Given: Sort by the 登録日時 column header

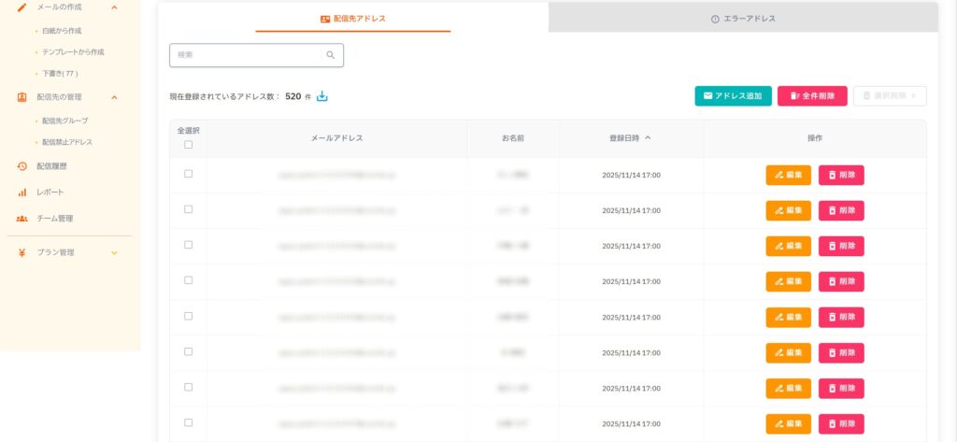Looking at the screenshot, I should coord(630,137).
